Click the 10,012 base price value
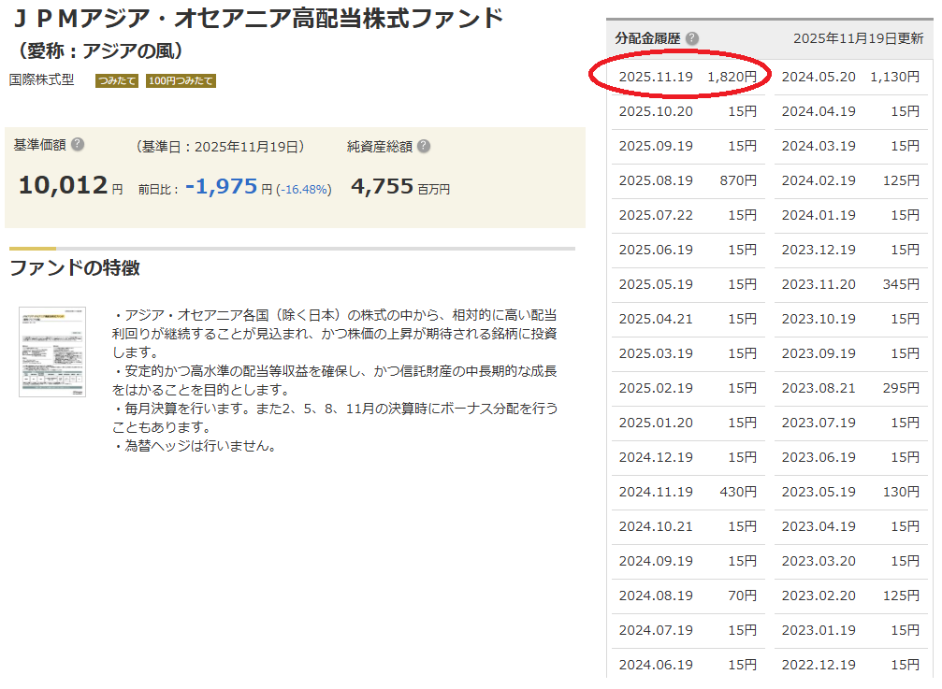942x689 pixels. [x=63, y=185]
